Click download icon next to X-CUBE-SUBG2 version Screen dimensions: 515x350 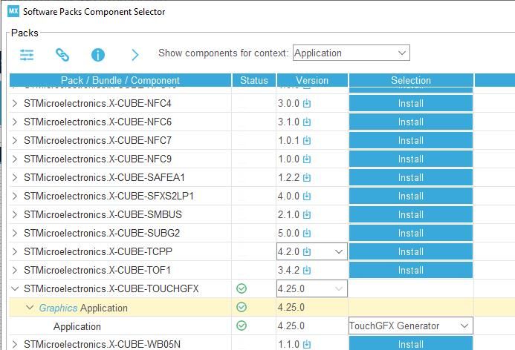(x=307, y=234)
